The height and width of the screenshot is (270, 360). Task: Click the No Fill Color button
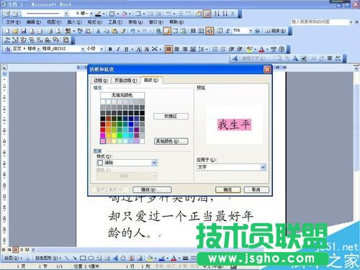(122, 95)
